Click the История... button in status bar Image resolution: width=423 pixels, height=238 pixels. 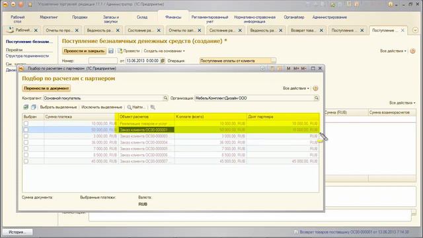pyautogui.click(x=18, y=232)
